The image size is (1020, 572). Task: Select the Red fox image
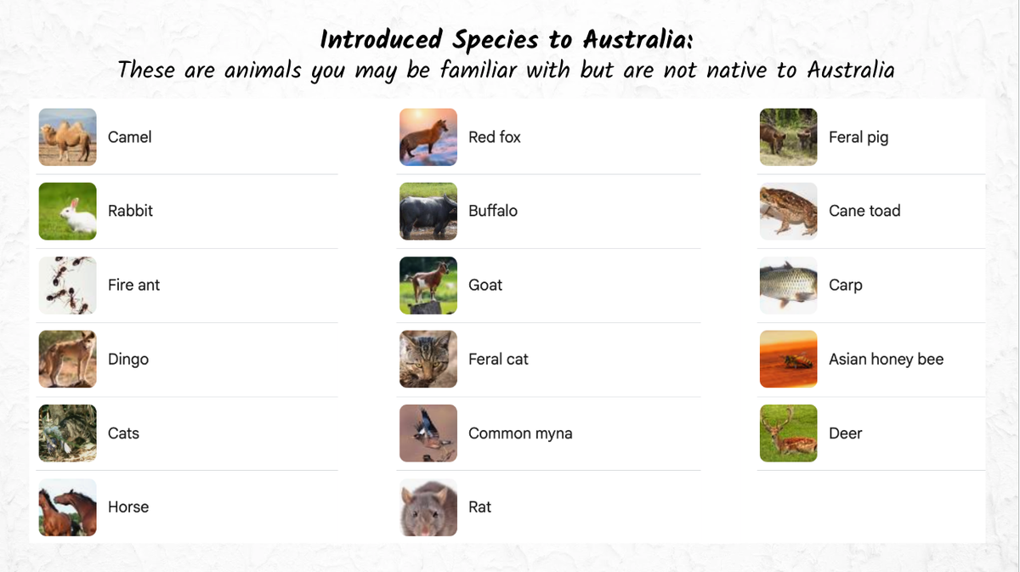point(428,137)
